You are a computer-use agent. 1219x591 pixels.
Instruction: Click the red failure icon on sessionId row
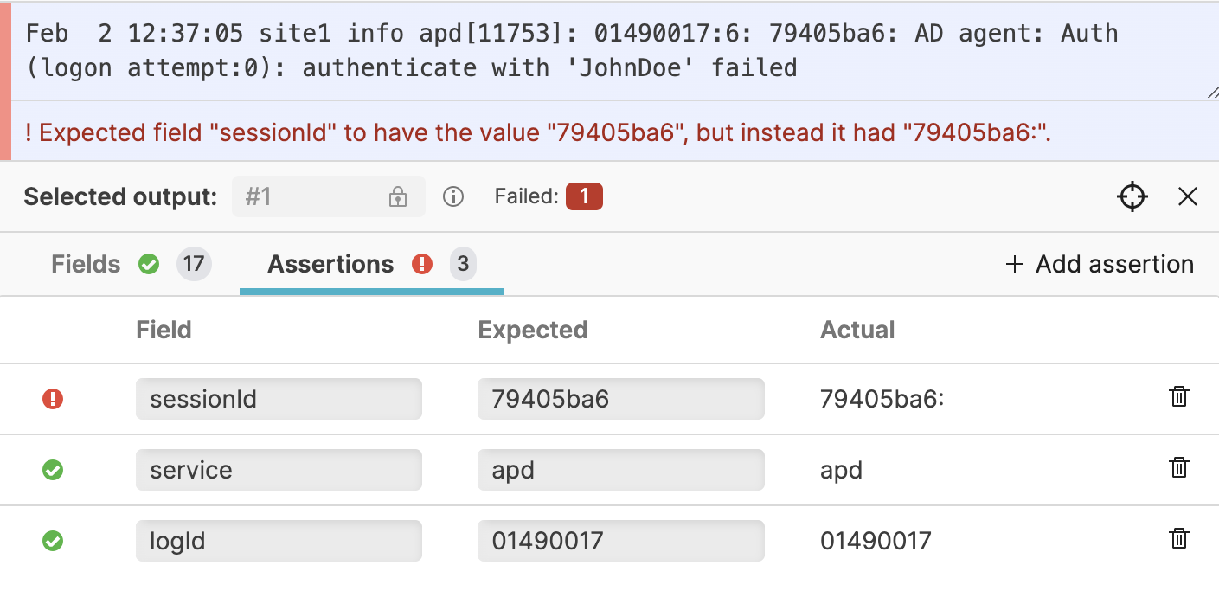pyautogui.click(x=52, y=398)
